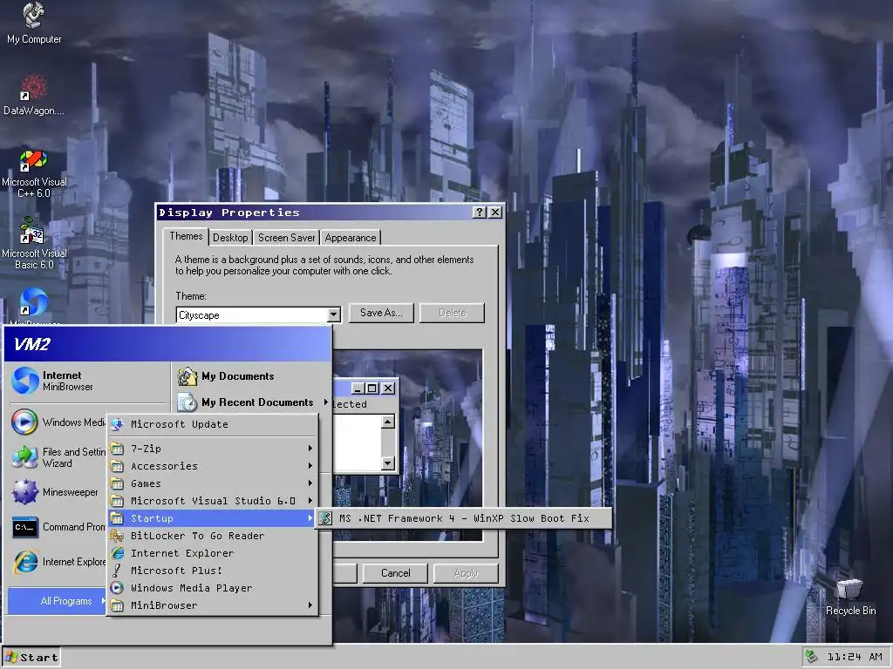Viewport: 893px width, 669px height.
Task: Expand Microsoft Visual Studio 6.0 folder
Action: (x=213, y=501)
